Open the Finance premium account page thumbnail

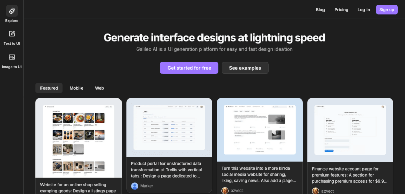(350, 130)
